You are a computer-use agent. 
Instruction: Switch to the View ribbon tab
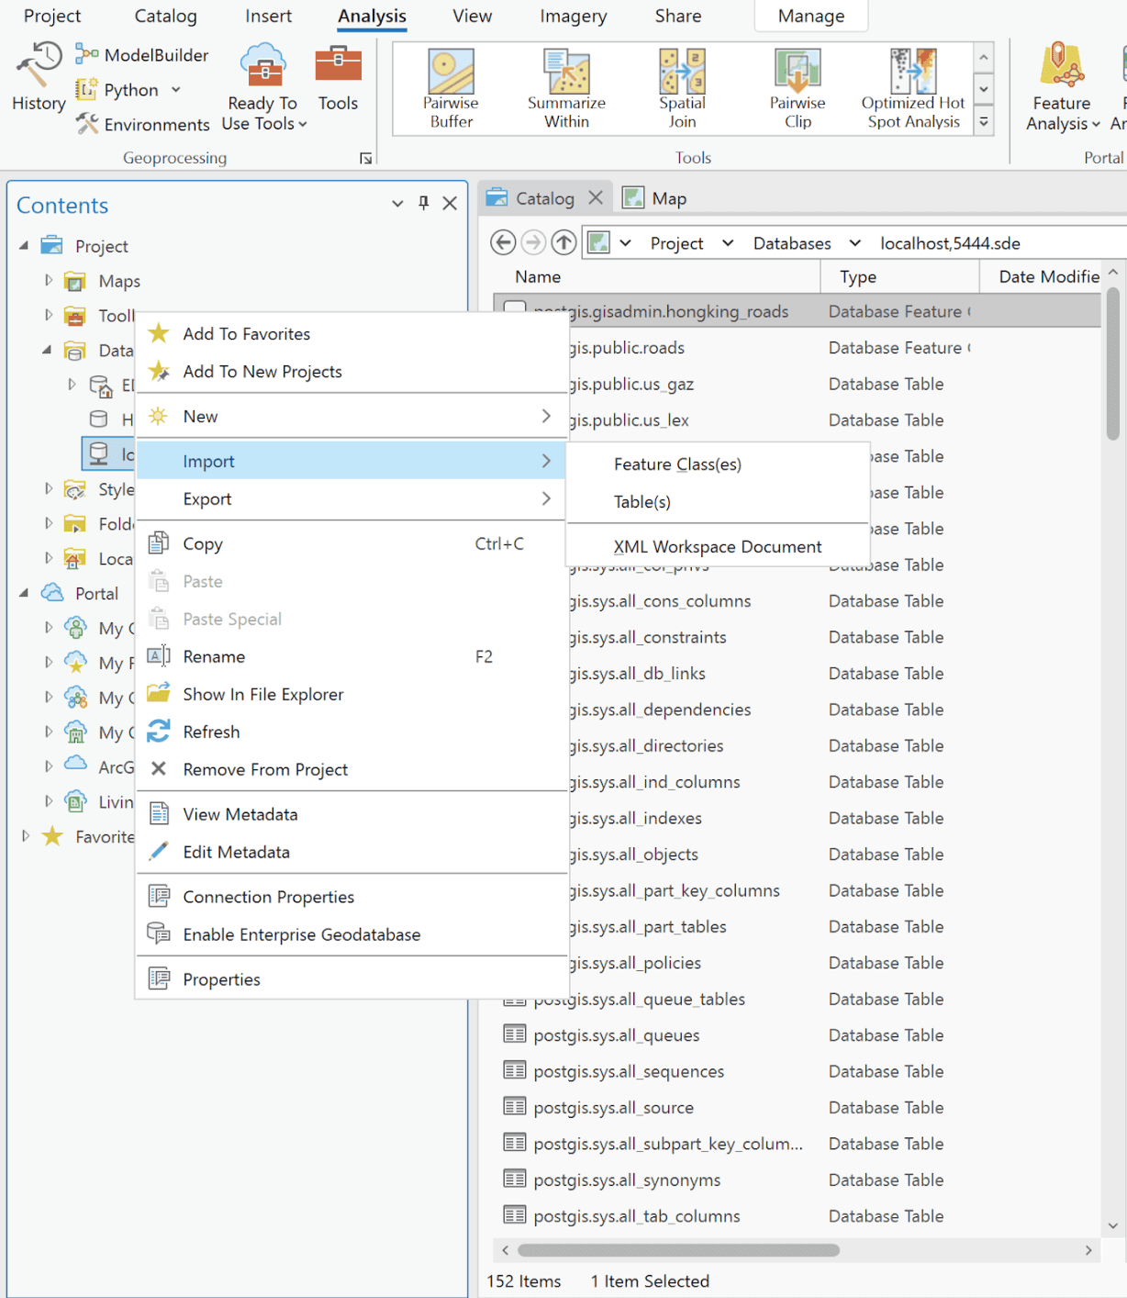(x=471, y=16)
